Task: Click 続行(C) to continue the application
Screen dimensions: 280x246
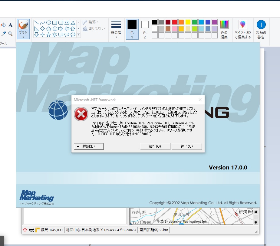Action: tap(155, 146)
